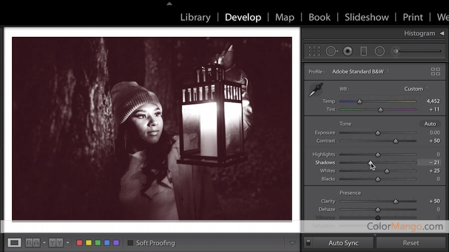Activate the Spot Removal tool

(332, 51)
